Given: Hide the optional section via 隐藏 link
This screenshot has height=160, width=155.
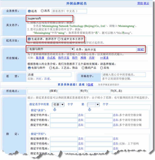Looking at the screenshot, I should [x=90, y=85].
